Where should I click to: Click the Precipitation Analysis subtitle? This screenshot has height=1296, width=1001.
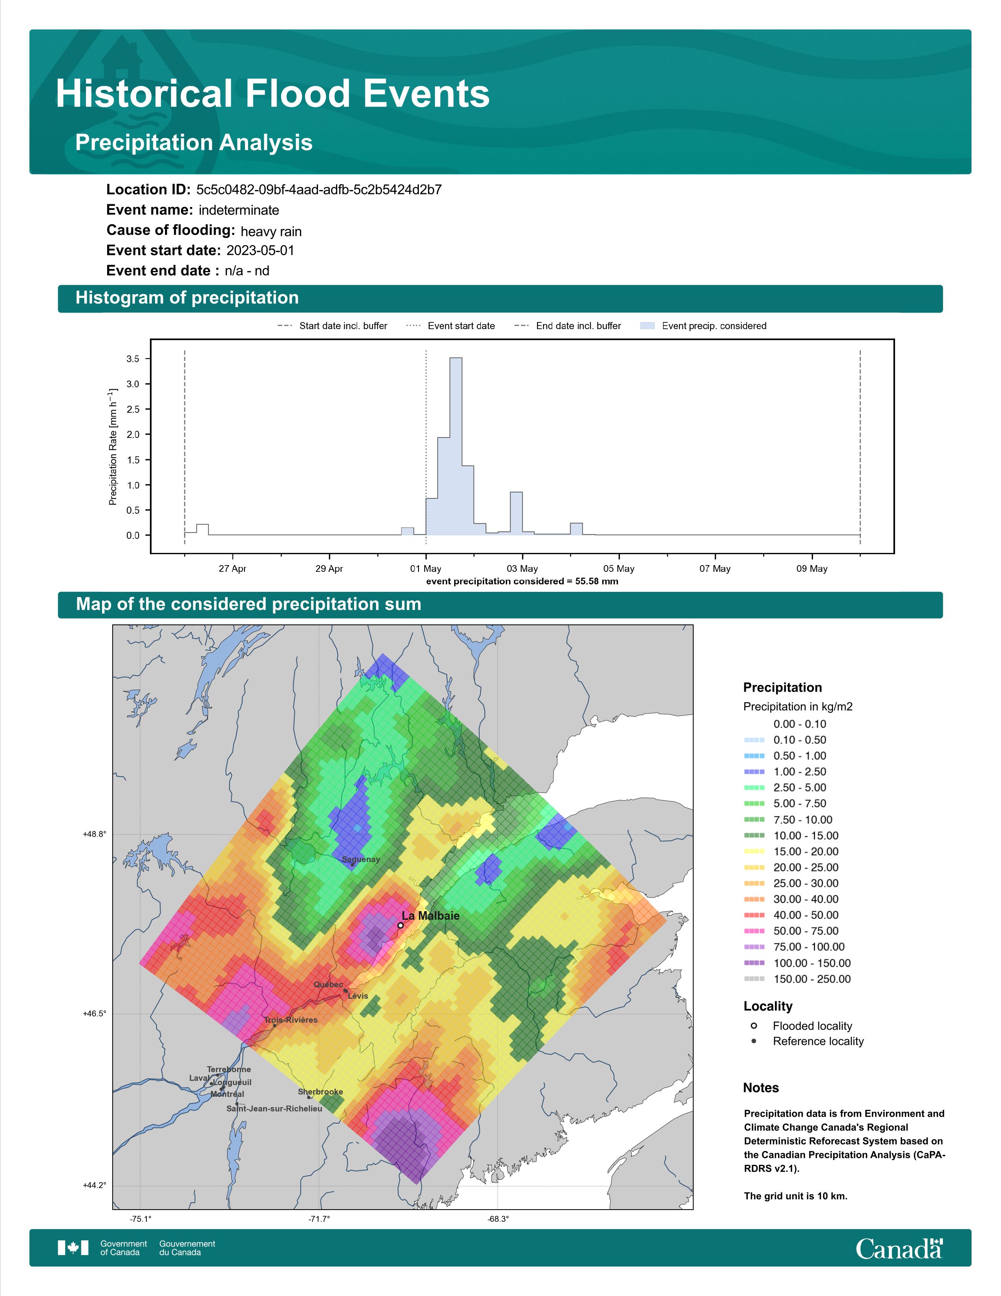194,143
